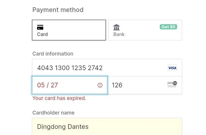Switch to the Bank payment method option
Viewport: 206px width, 135px height.
(145, 30)
